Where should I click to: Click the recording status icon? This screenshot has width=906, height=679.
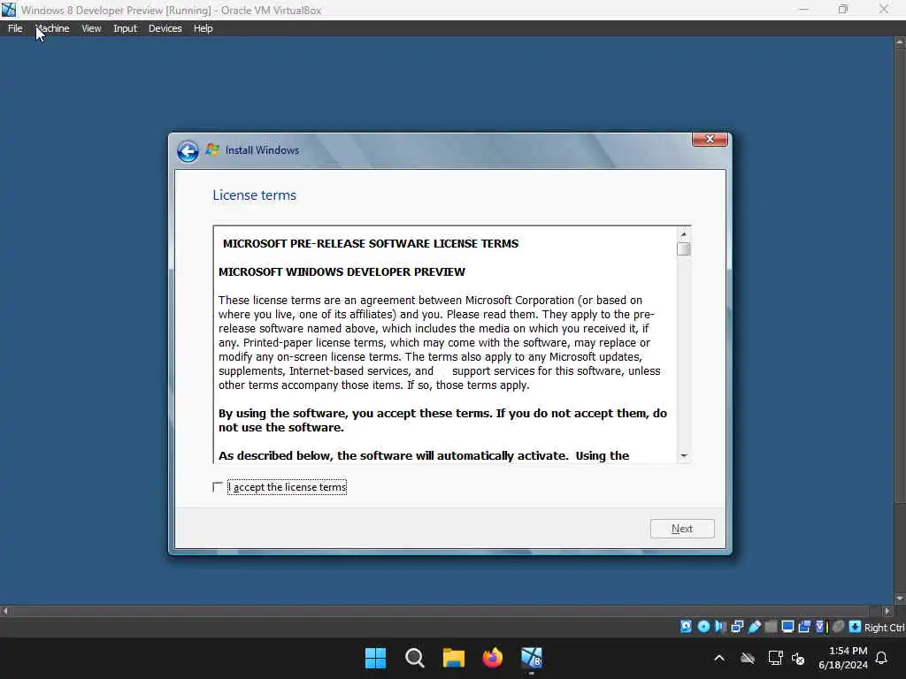click(x=804, y=627)
